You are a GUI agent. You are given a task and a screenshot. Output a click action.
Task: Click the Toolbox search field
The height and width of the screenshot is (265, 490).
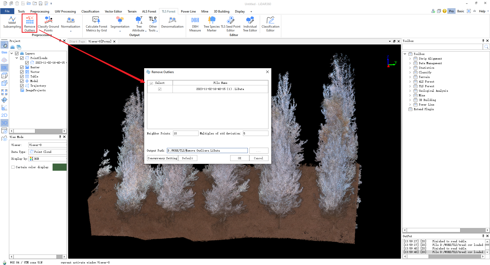[443, 47]
